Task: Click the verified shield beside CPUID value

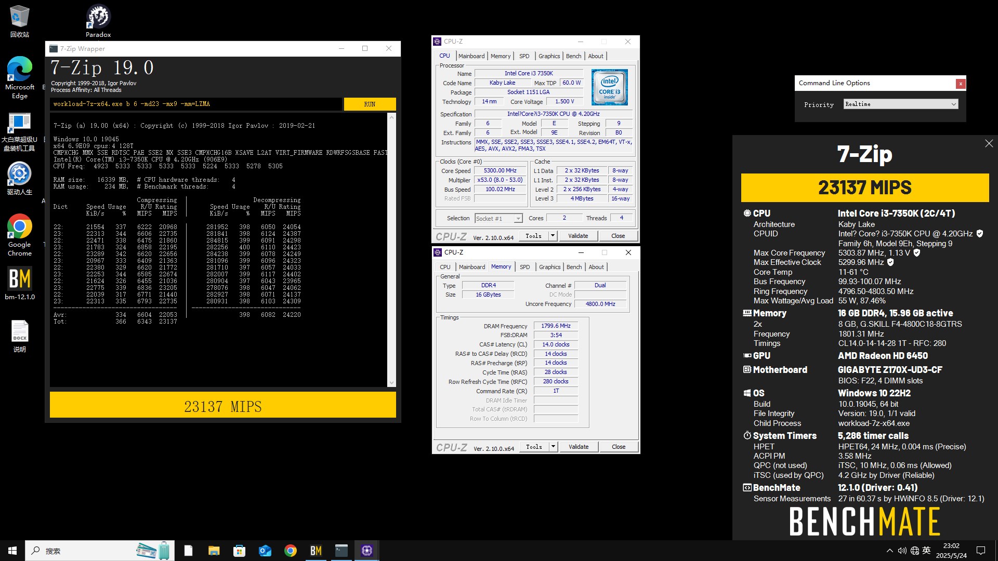Action: [x=980, y=234]
